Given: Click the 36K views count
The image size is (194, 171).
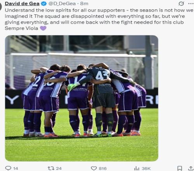Looking at the screenshot, I should pos(146,169).
